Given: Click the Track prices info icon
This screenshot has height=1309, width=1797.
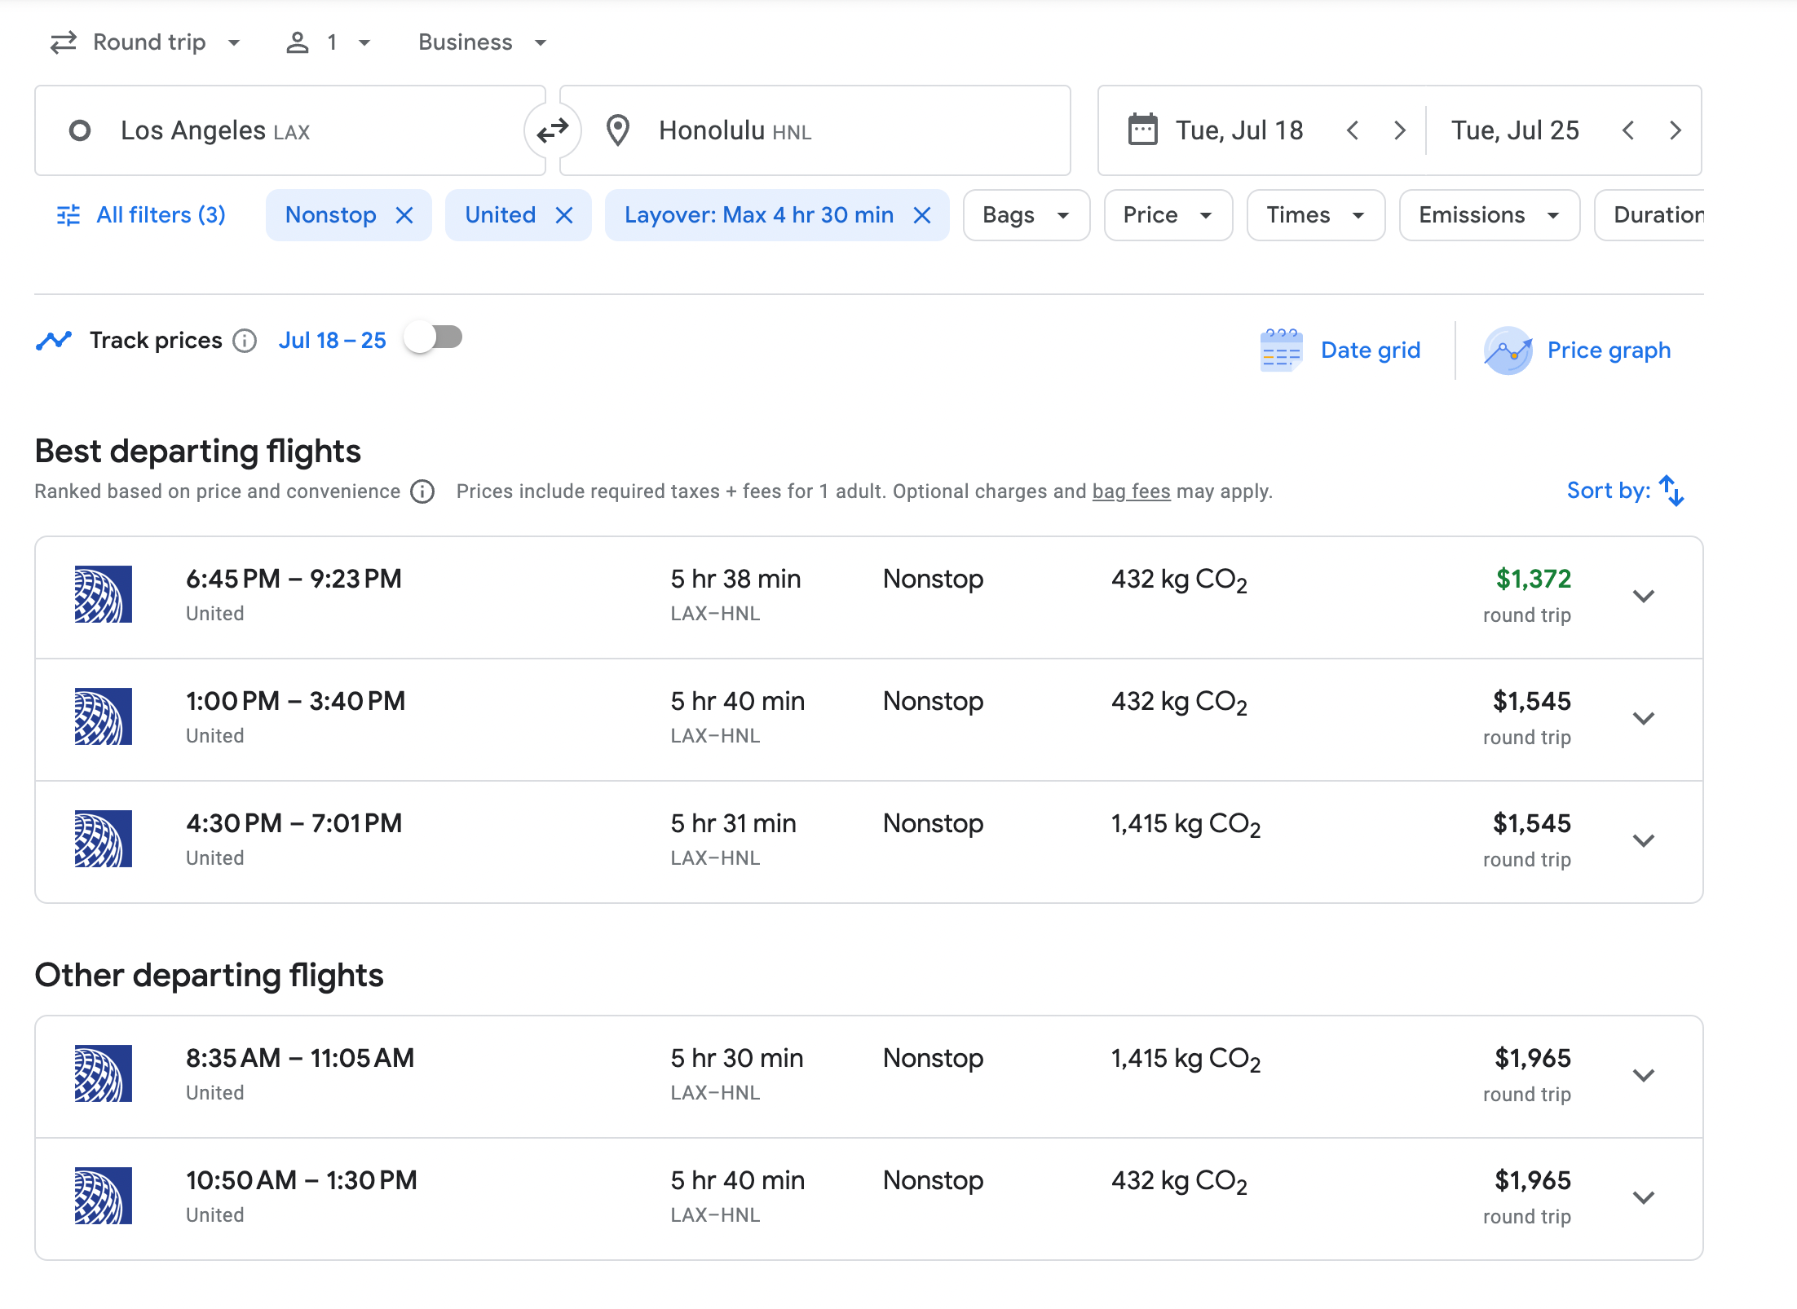Looking at the screenshot, I should click(x=245, y=341).
